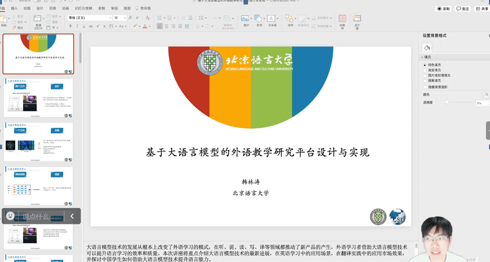Apply strikethrough to text
The height and width of the screenshot is (262, 490).
click(91, 26)
